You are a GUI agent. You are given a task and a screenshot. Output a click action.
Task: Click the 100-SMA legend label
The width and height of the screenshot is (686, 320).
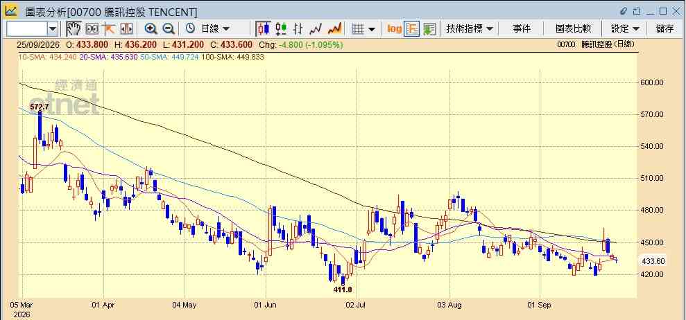[x=234, y=57]
